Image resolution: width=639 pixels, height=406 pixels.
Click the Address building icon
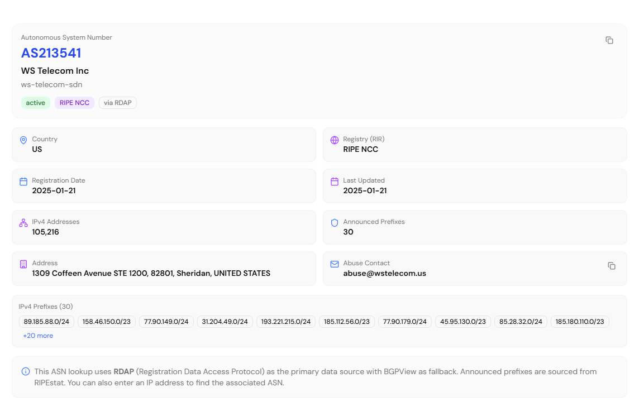tap(23, 264)
